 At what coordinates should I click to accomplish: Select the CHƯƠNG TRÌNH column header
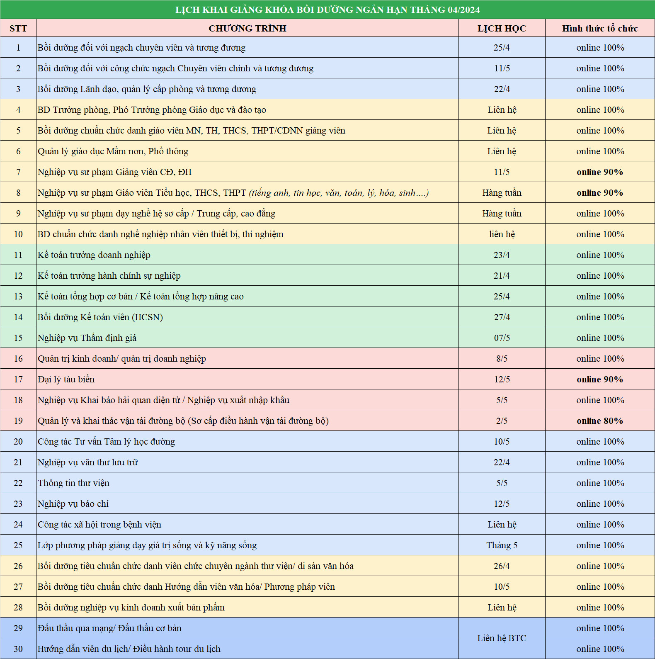tap(247, 28)
